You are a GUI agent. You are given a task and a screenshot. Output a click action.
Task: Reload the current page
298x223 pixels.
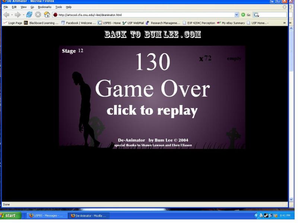coord(29,14)
